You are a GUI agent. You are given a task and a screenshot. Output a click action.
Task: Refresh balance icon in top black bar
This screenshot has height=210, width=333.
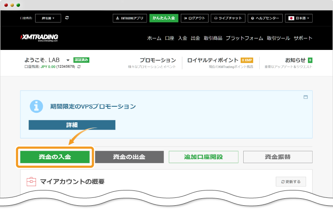click(x=67, y=18)
